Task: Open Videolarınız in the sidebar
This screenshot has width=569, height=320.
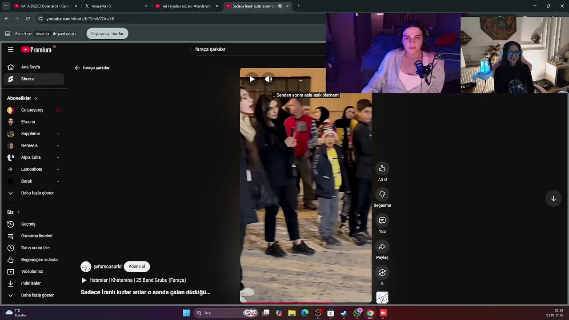Action: coord(34,272)
